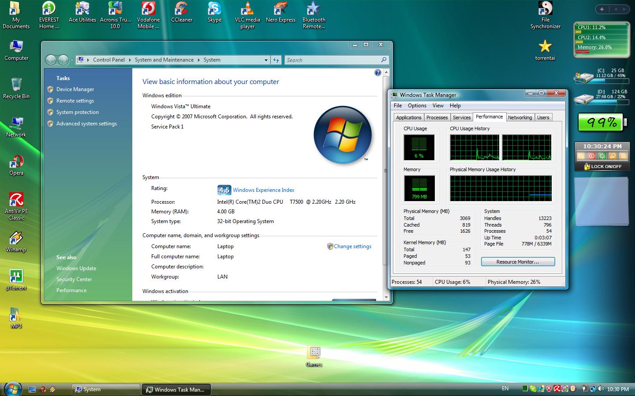The height and width of the screenshot is (396, 635).
Task: Open the recent pages dropdown arrow
Action: (72, 60)
